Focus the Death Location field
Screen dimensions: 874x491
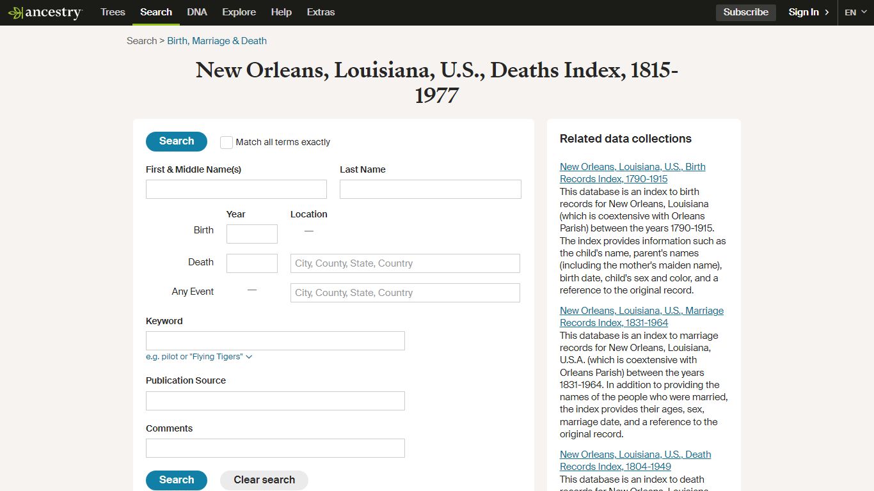(405, 263)
